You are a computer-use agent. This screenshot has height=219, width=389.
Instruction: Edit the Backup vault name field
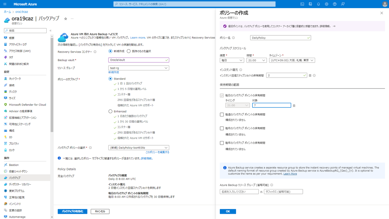(x=139, y=60)
